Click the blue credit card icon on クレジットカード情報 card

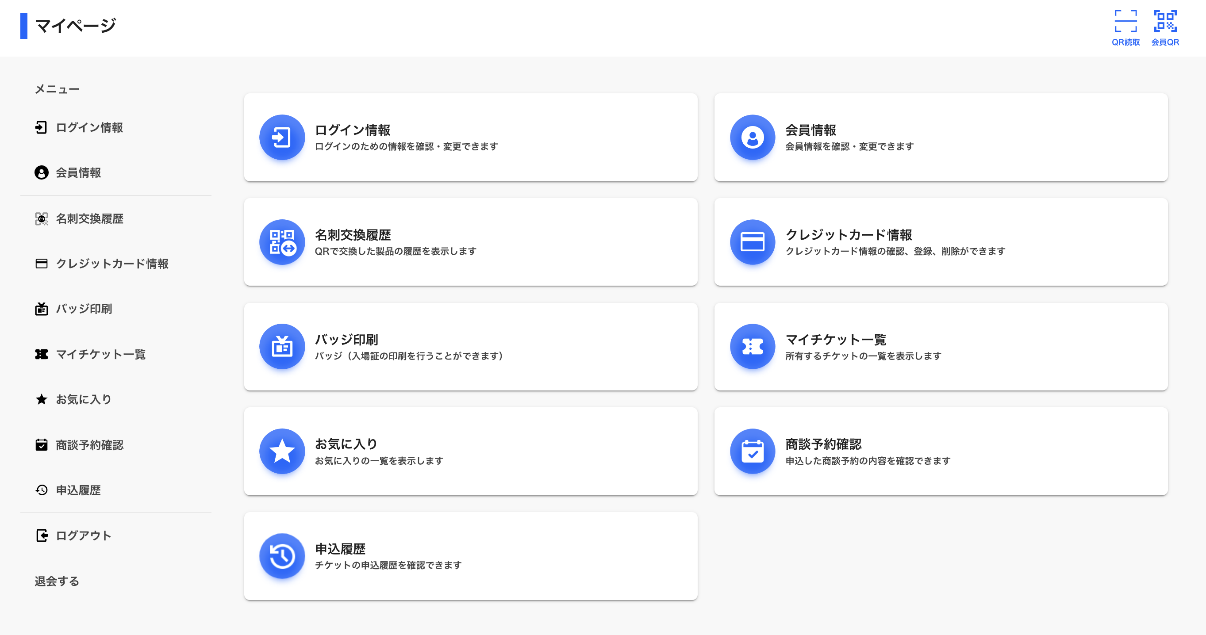753,242
